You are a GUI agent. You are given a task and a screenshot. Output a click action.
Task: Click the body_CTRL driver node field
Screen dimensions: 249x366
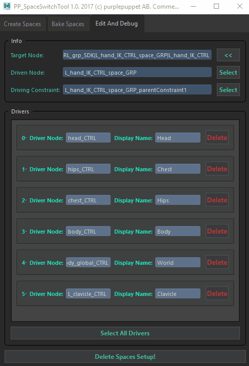(x=88, y=232)
